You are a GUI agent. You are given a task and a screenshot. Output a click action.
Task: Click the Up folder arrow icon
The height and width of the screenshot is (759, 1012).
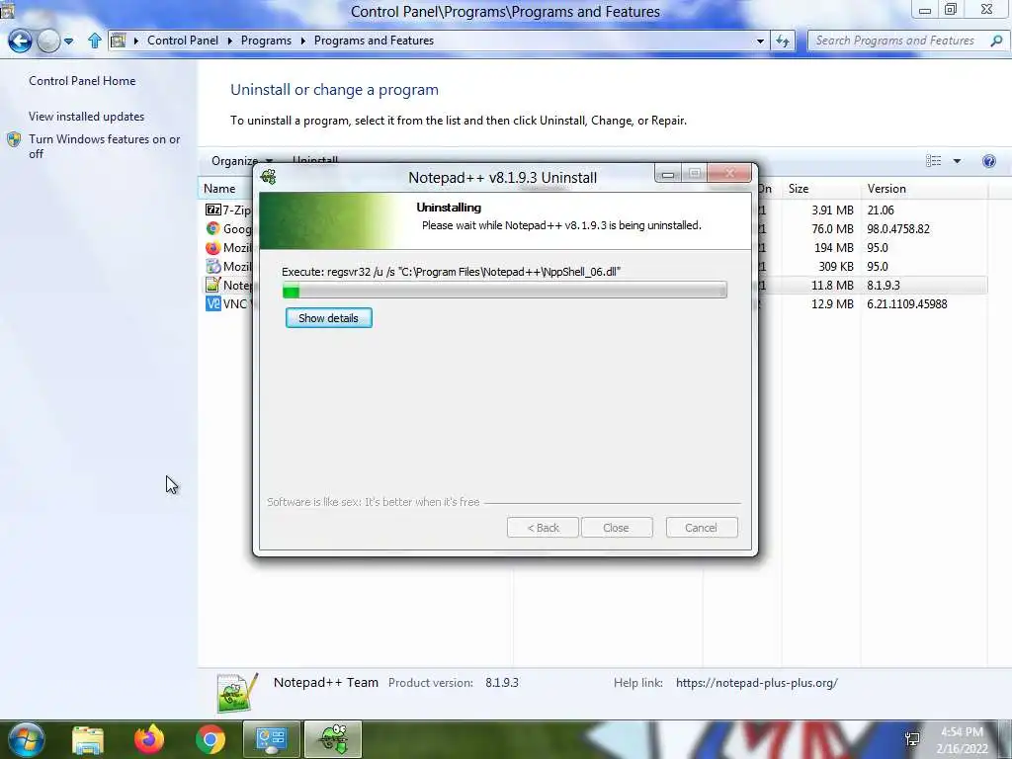94,41
